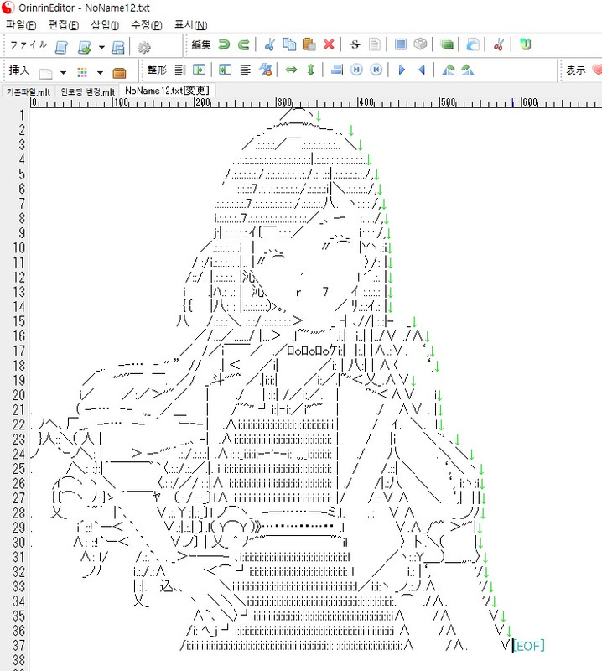Click the new file scroll icon
Screen dimensions: 602x671
click(x=61, y=47)
